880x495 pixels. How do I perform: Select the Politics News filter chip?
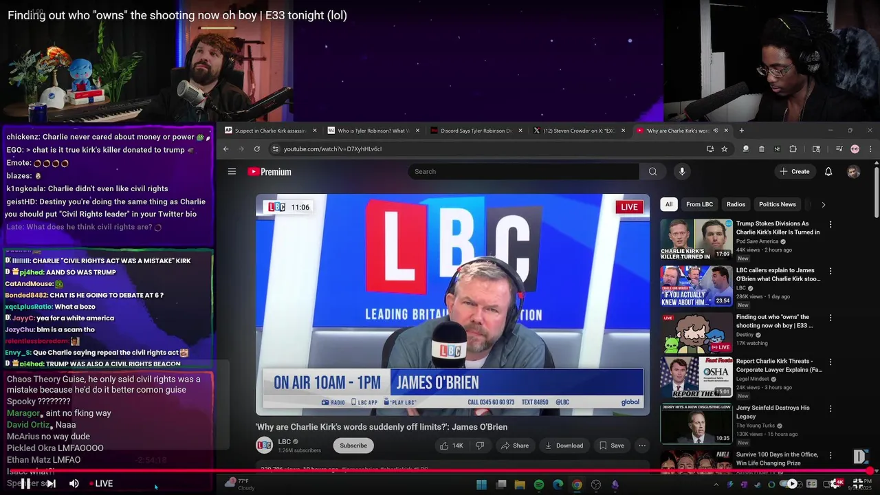click(778, 204)
